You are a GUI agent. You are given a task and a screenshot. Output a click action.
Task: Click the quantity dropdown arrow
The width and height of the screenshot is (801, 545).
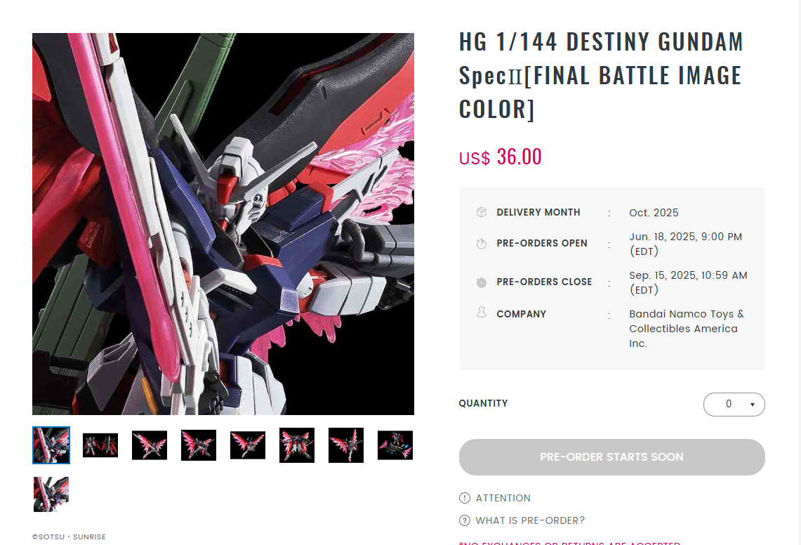(752, 405)
